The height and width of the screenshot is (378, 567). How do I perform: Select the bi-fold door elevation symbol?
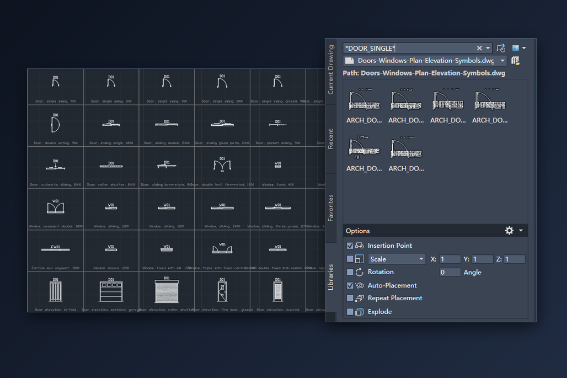click(55, 290)
